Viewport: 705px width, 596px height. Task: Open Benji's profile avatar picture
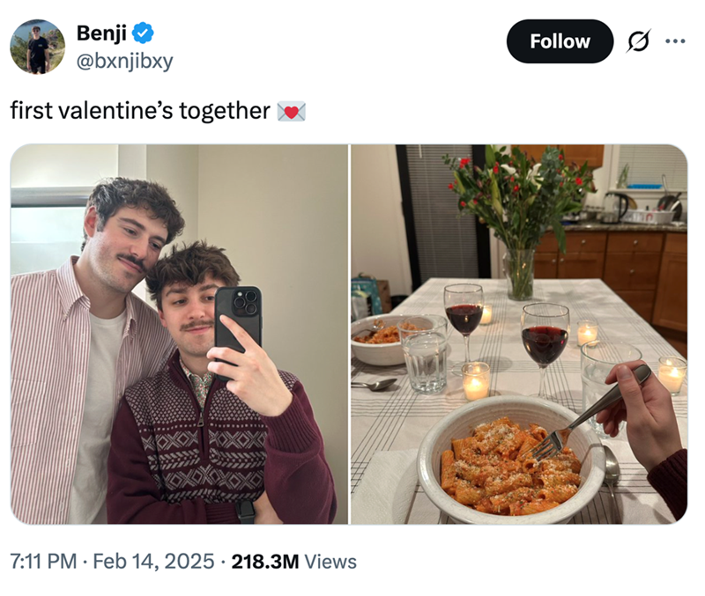click(x=37, y=47)
